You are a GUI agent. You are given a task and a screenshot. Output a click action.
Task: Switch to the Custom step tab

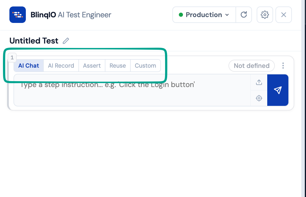coord(145,66)
